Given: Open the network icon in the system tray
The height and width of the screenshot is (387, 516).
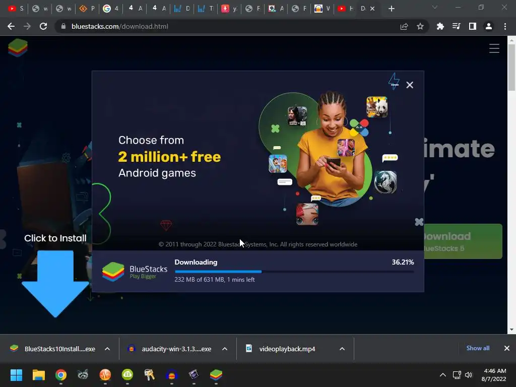Looking at the screenshot, I should click(457, 375).
